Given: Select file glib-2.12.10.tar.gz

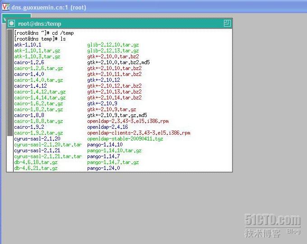Looking at the screenshot, I should point(113,45).
